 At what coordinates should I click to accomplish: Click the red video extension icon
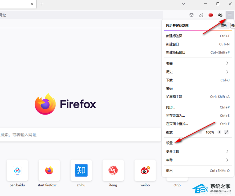[210, 15]
